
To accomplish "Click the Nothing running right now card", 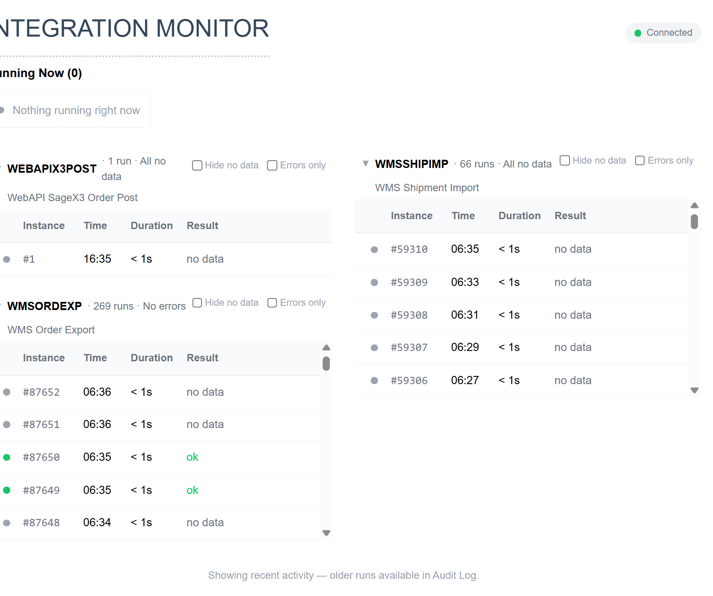I will pos(75,110).
